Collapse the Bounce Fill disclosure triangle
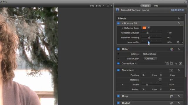188x105 pixels. click(x=122, y=23)
